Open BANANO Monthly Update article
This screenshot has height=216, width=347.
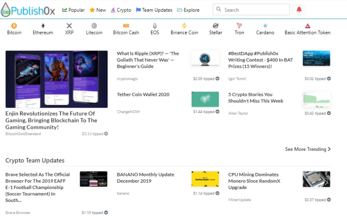coord(145,178)
